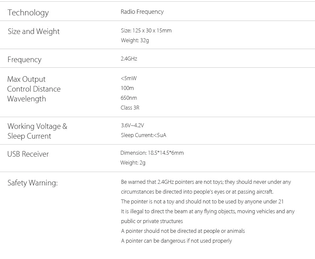Click the Size: 125 x 30 x 15mm text
Screen dimensions: 315x259
click(146, 30)
